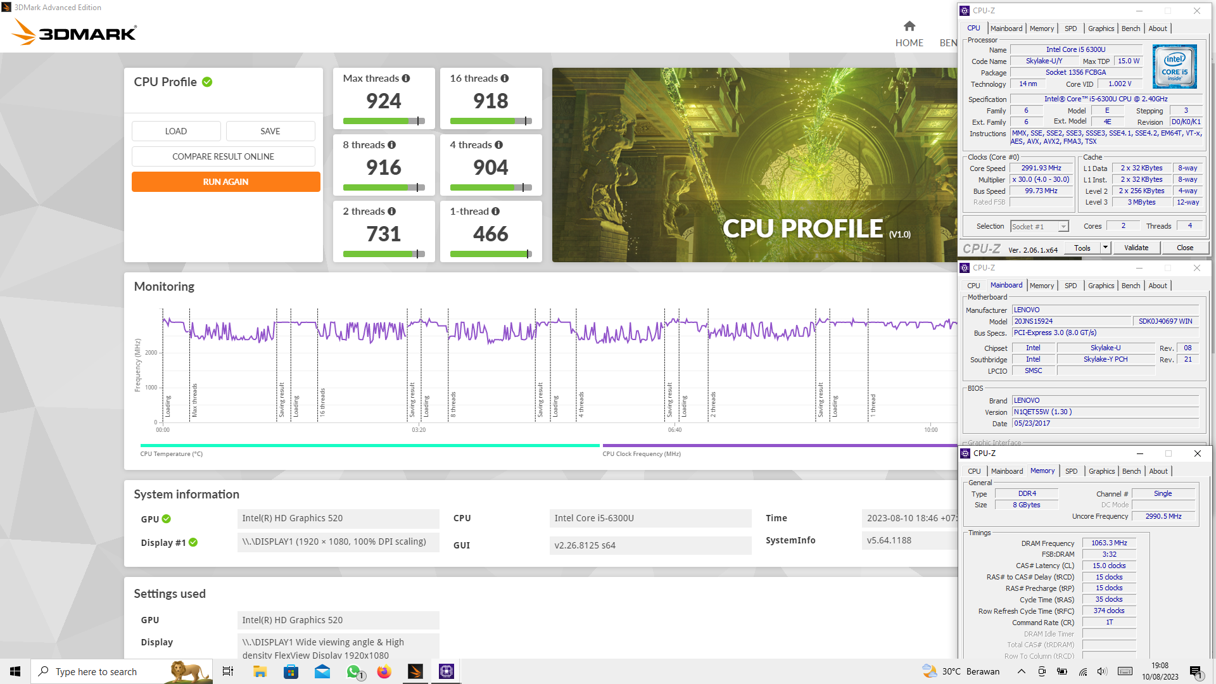The width and height of the screenshot is (1216, 684).
Task: Open Memory tab in top CPU-Z window
Action: (1041, 28)
